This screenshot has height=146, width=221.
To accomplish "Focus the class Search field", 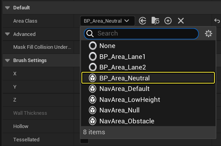I will click(141, 34).
